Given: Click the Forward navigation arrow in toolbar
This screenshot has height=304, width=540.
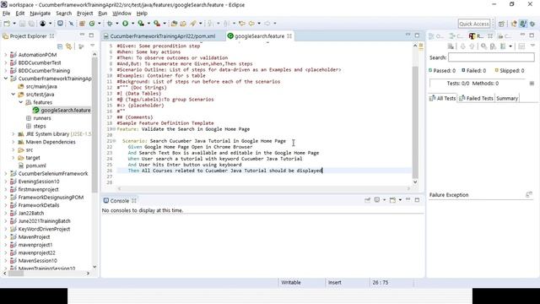Looking at the screenshot, I should tap(267, 24).
